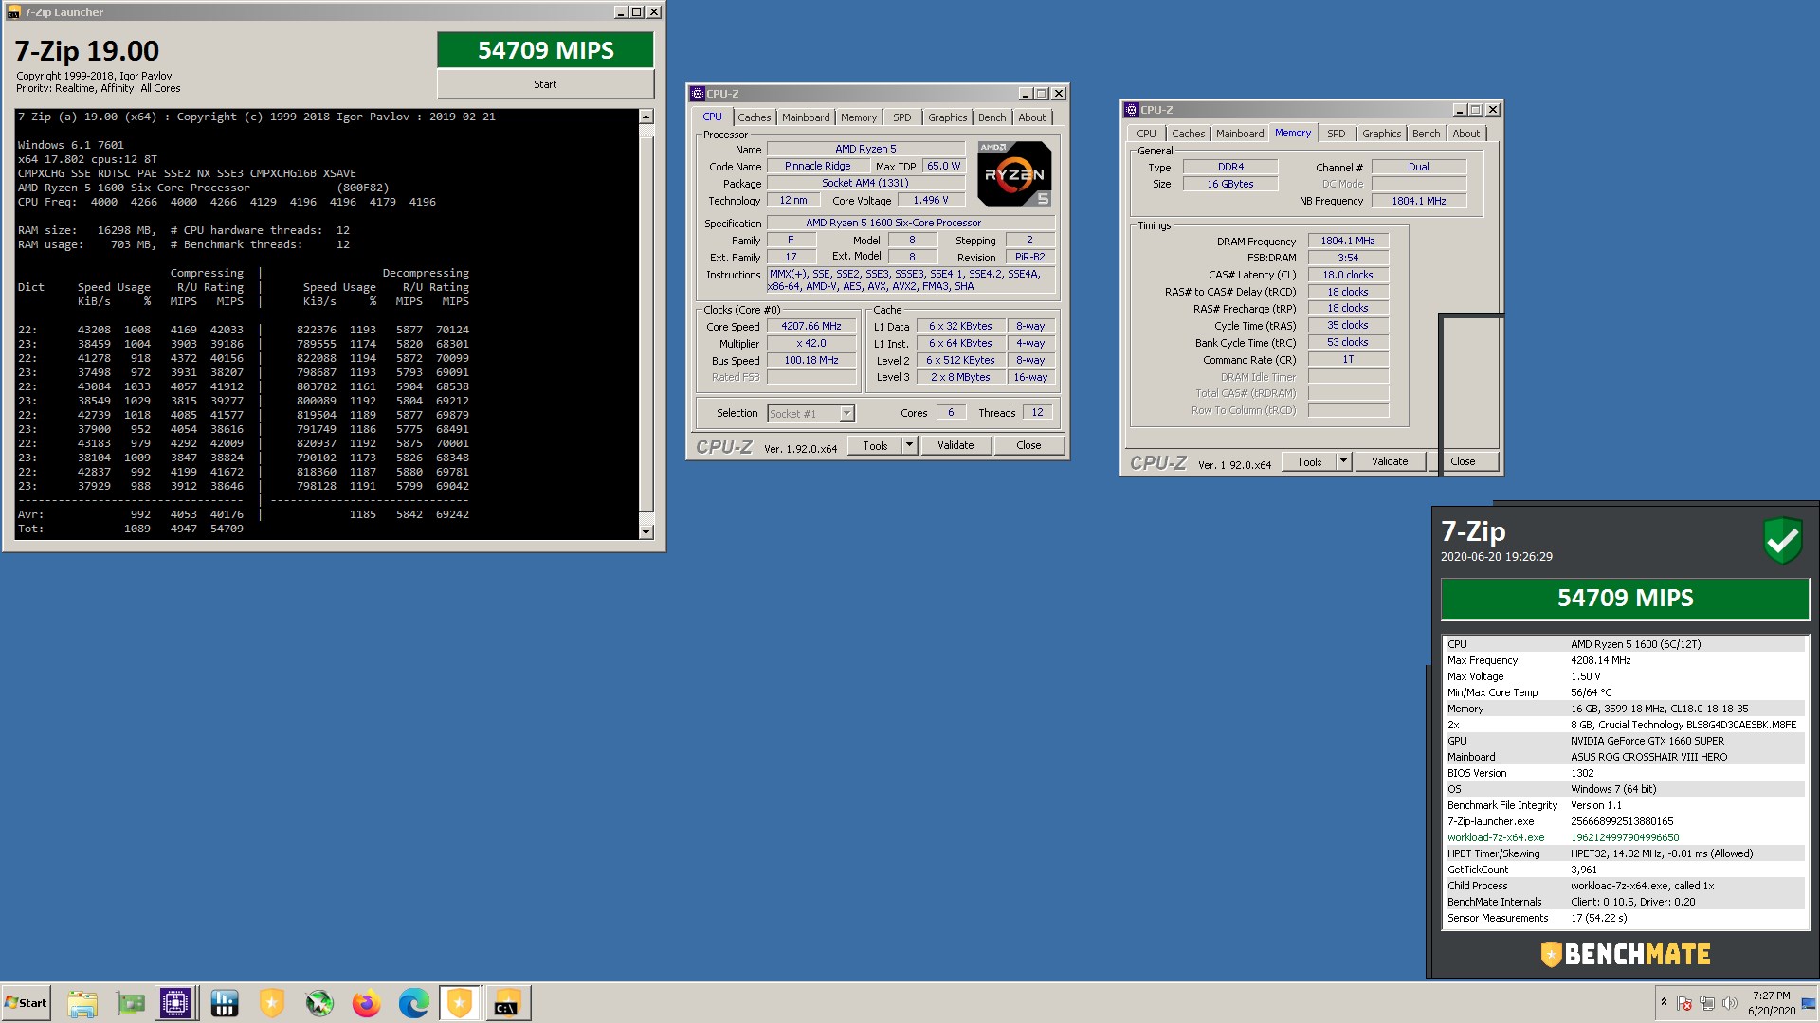Screen dimensions: 1820x1023
Task: Click the GPU NVIDIA GeForce GTX 1660 SUPER row
Action: 1624,741
